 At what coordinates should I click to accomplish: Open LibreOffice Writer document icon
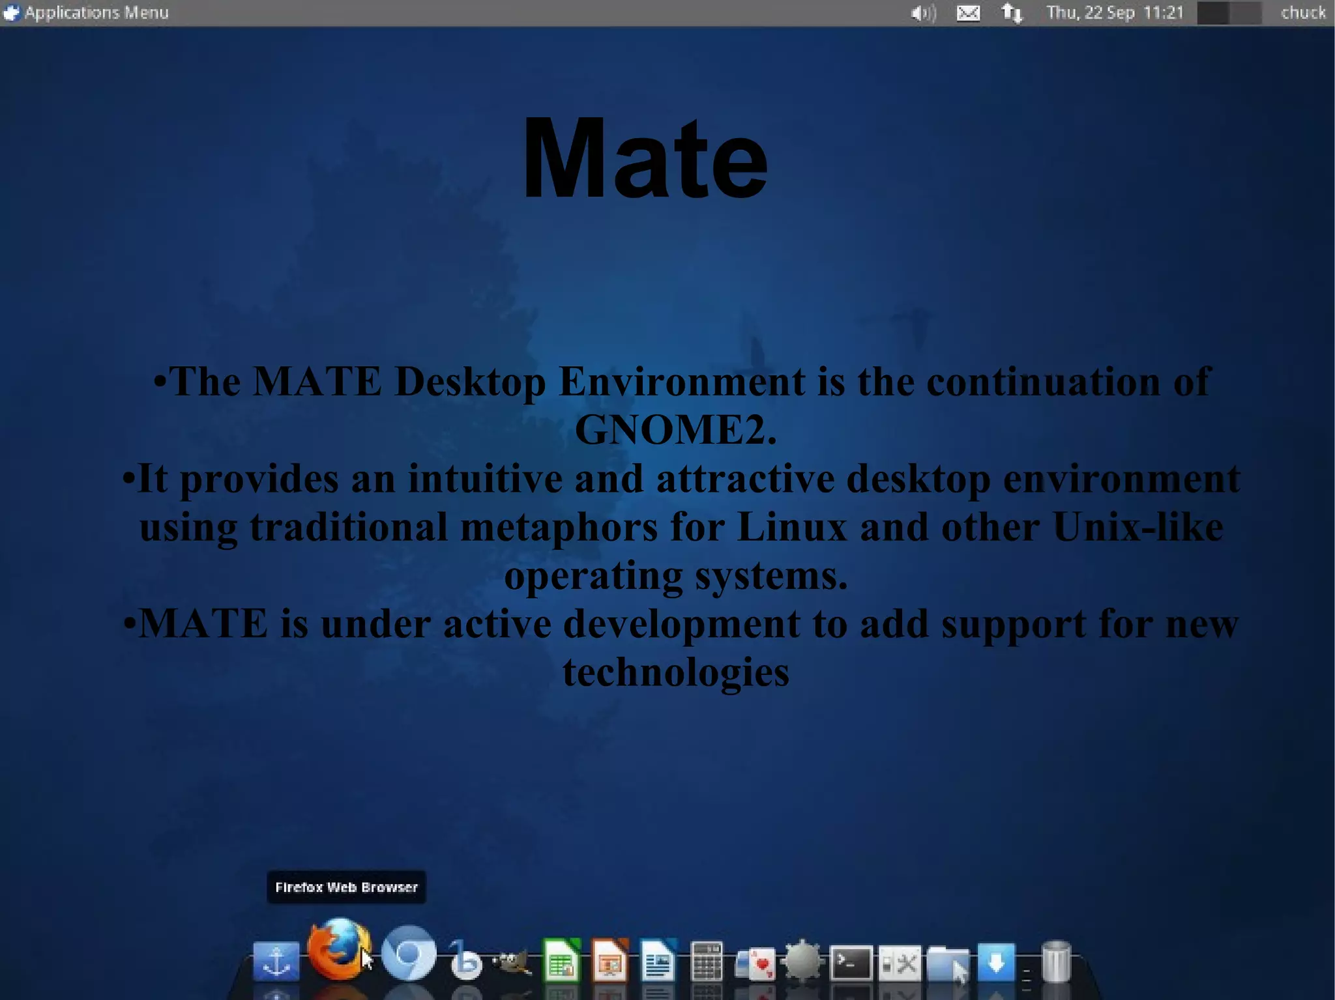point(658,960)
